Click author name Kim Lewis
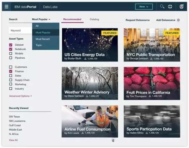The image size is (189, 148). (73, 133)
